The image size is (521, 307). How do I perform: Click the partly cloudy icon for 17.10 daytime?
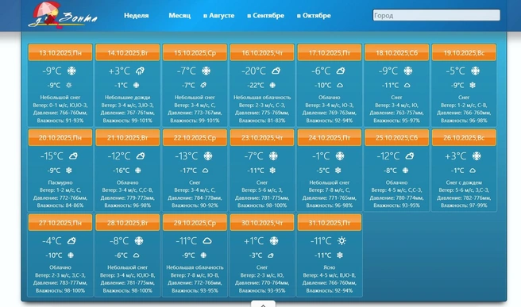pos(341,71)
